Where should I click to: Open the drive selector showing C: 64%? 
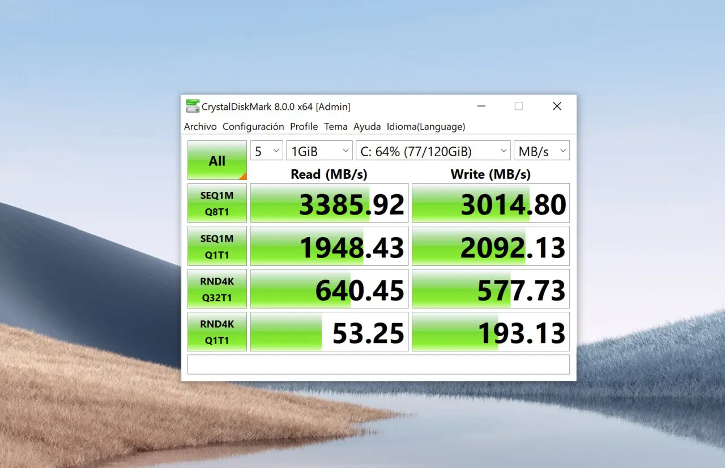point(433,151)
